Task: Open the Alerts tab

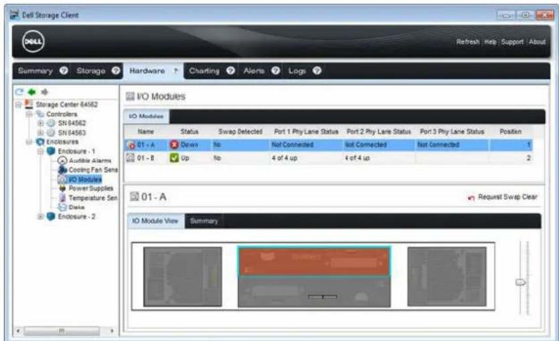Action: click(254, 71)
